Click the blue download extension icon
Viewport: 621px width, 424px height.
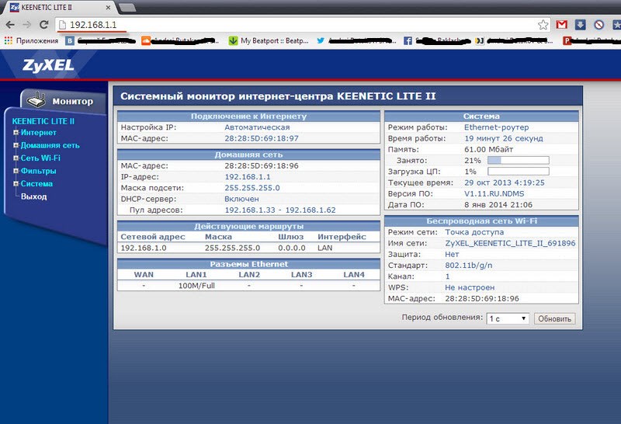pos(580,25)
